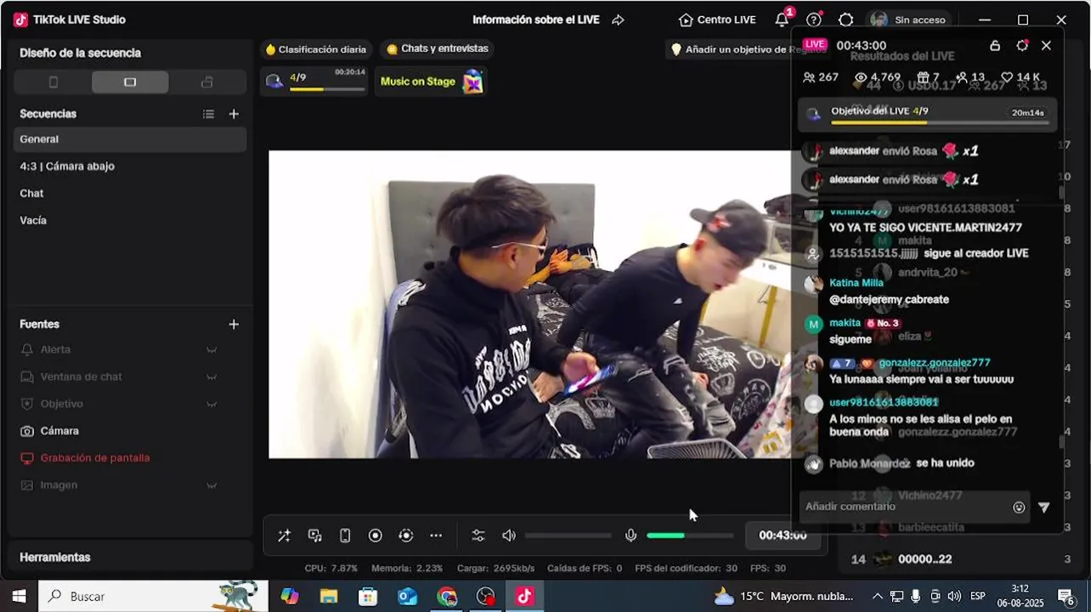1091x612 pixels.
Task: Open more options three-dot menu
Action: [436, 535]
